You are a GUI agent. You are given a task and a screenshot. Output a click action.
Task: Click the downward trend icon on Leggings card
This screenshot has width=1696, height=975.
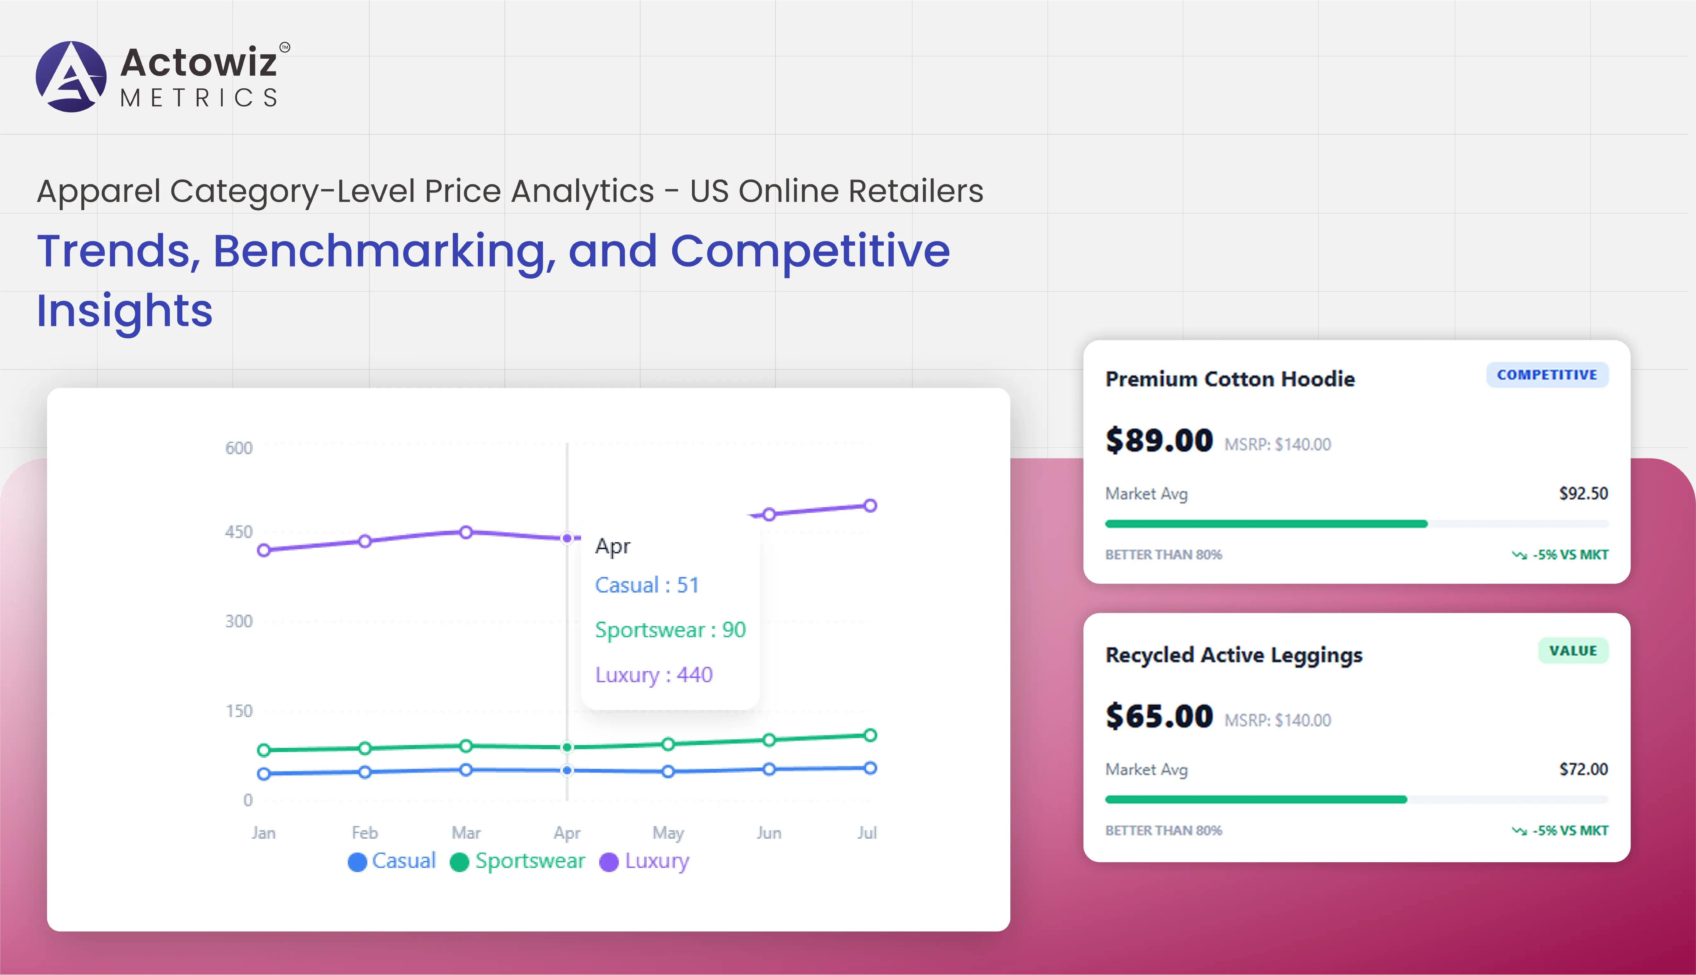tap(1519, 831)
